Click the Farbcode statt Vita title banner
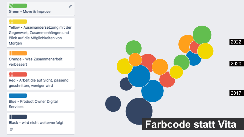 click(x=193, y=124)
